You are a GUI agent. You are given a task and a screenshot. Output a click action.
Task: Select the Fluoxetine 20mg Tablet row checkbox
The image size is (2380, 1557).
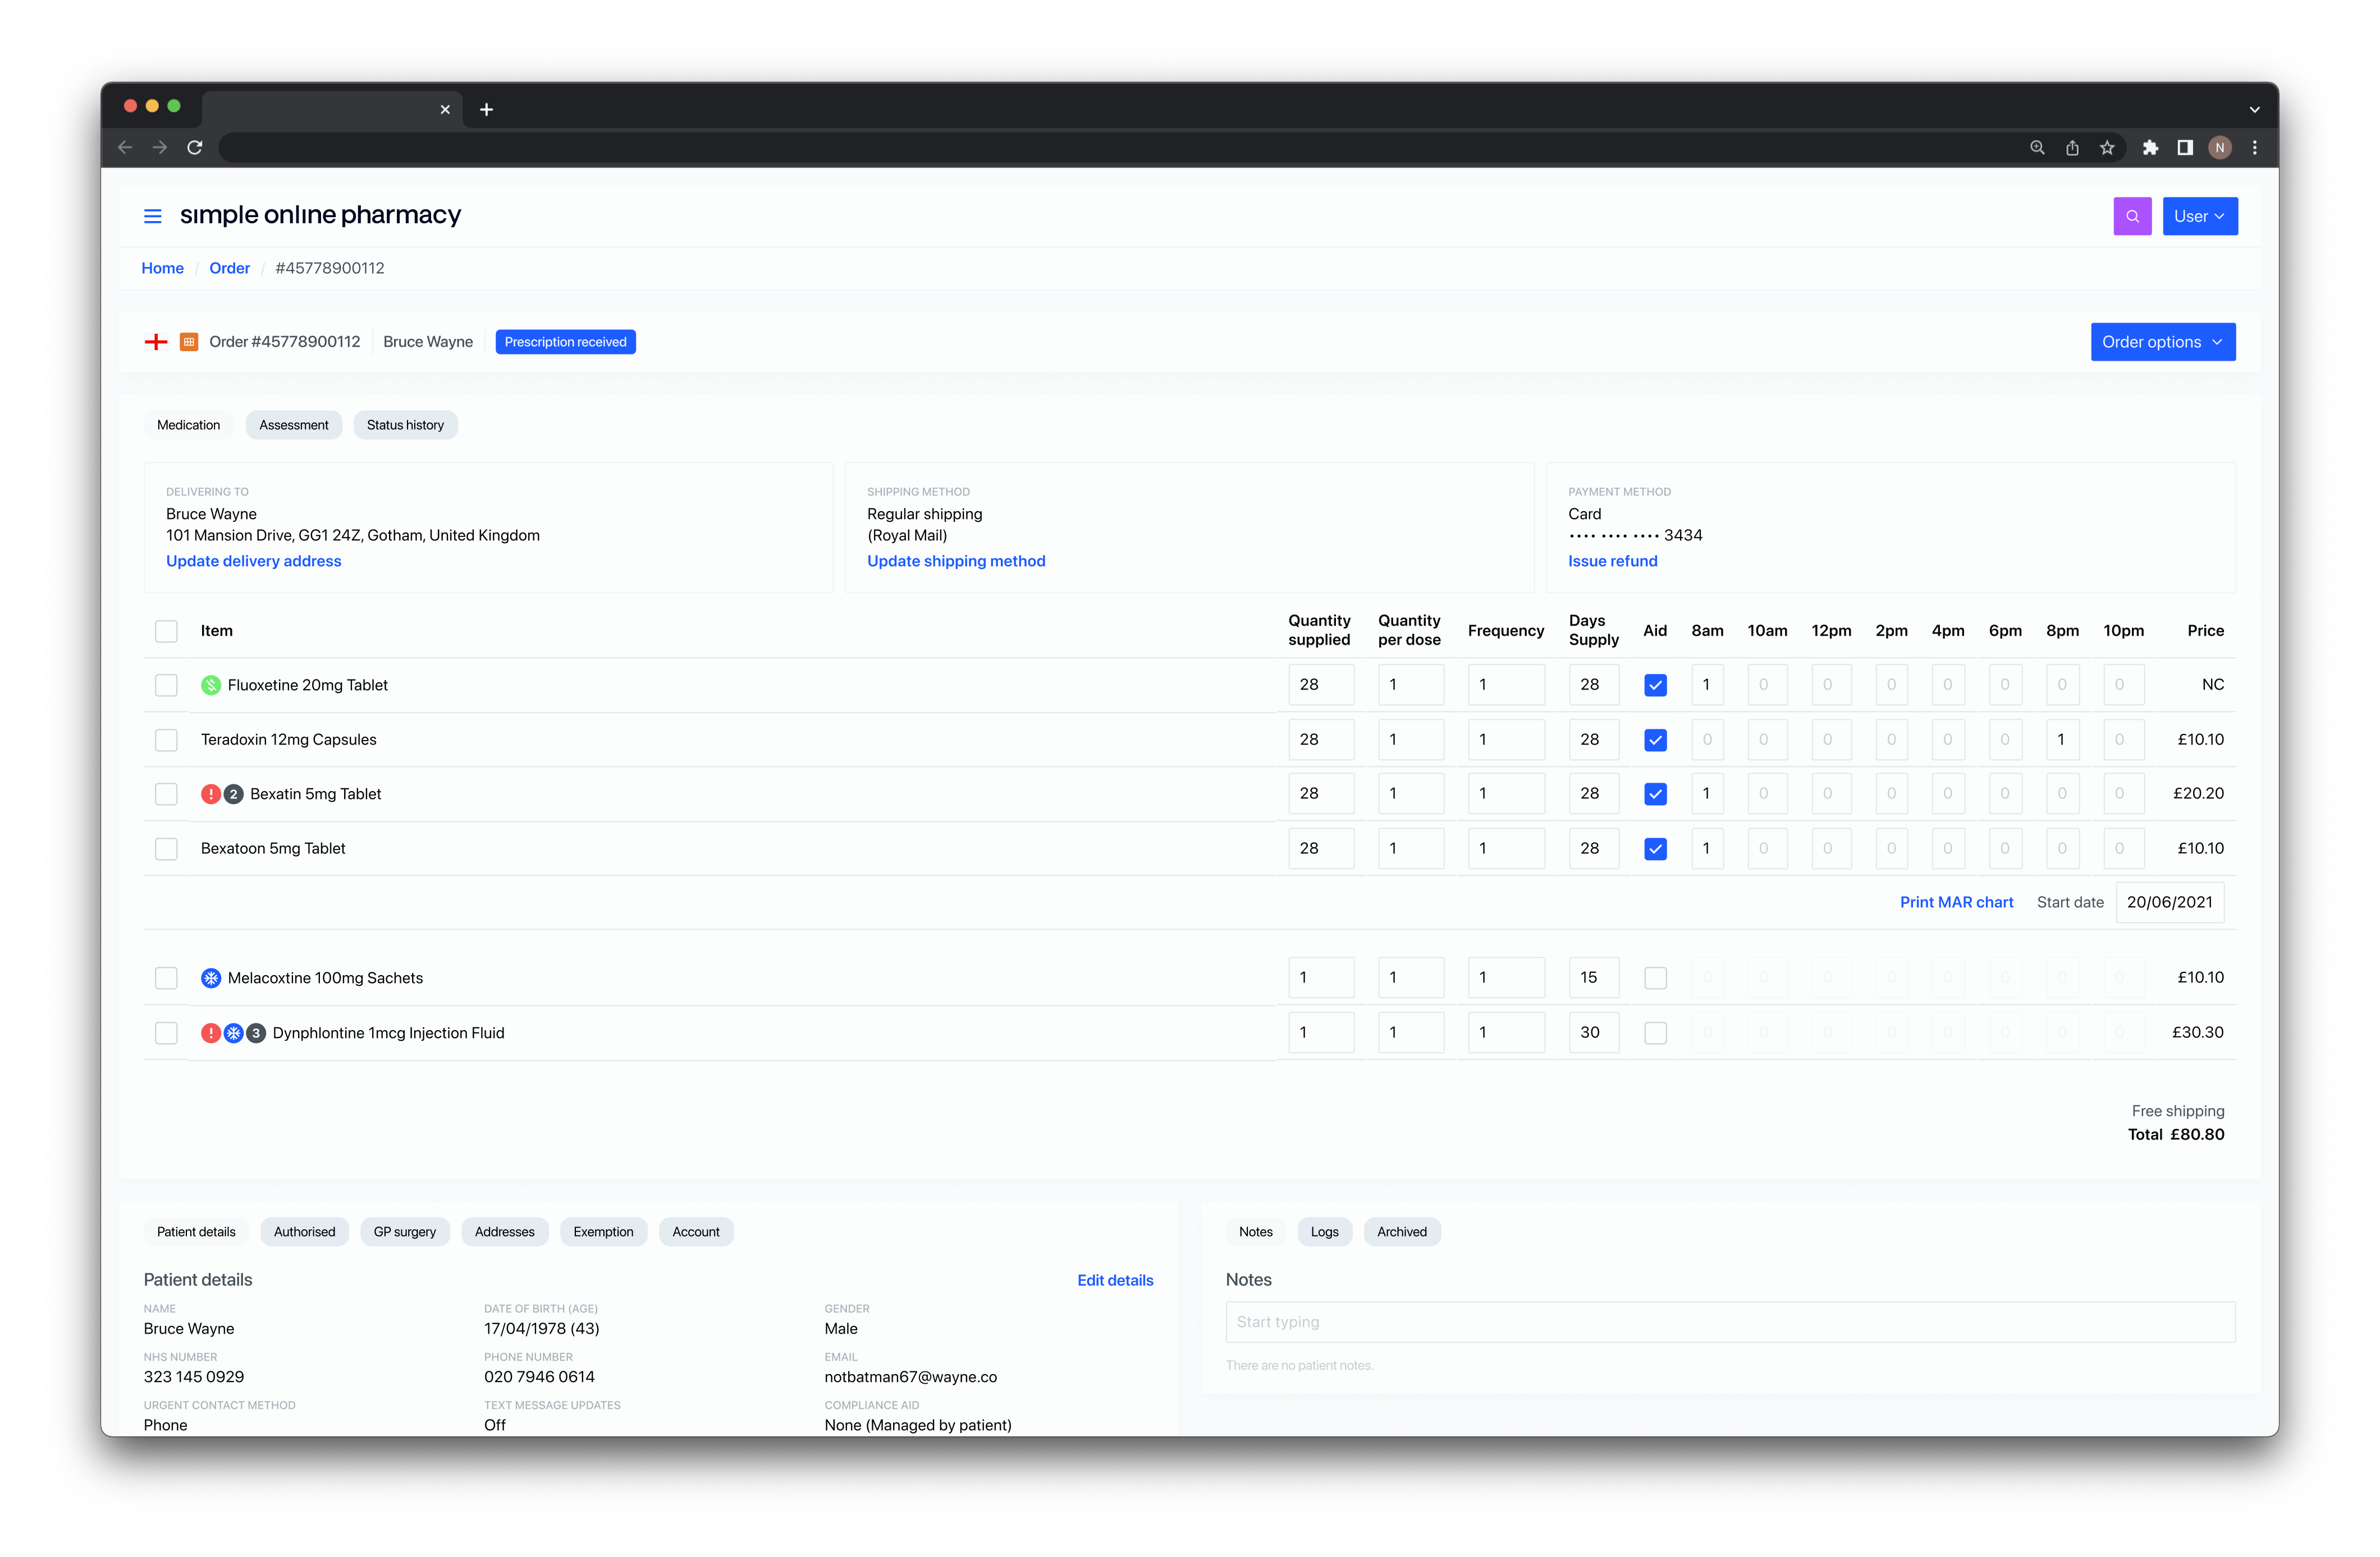(x=166, y=685)
